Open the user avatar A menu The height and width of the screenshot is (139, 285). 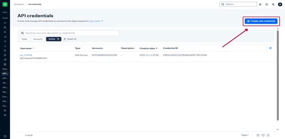click(x=280, y=4)
